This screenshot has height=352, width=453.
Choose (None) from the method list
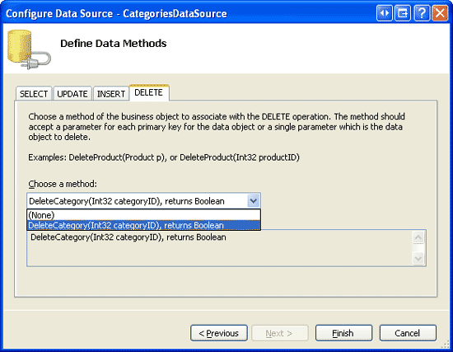point(143,215)
